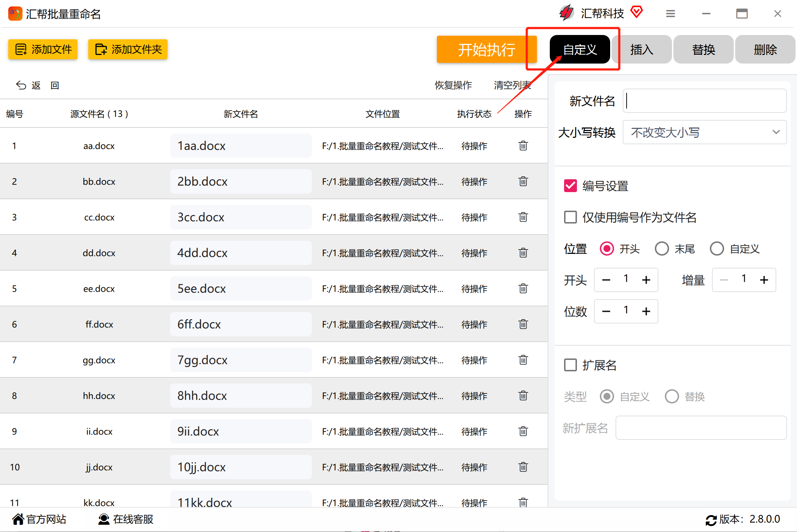Decrease the 开头 start number with minus

(x=606, y=280)
